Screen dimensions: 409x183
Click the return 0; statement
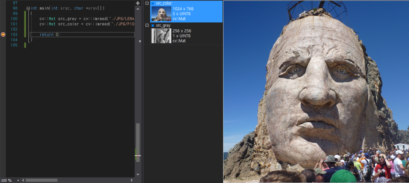(49, 35)
